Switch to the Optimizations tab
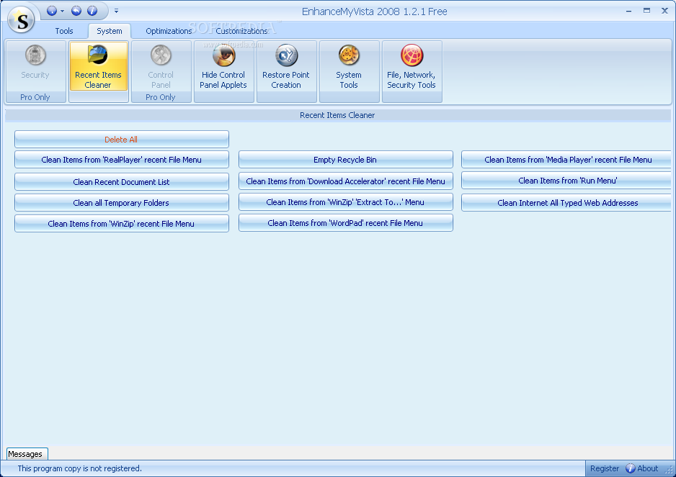 point(169,31)
